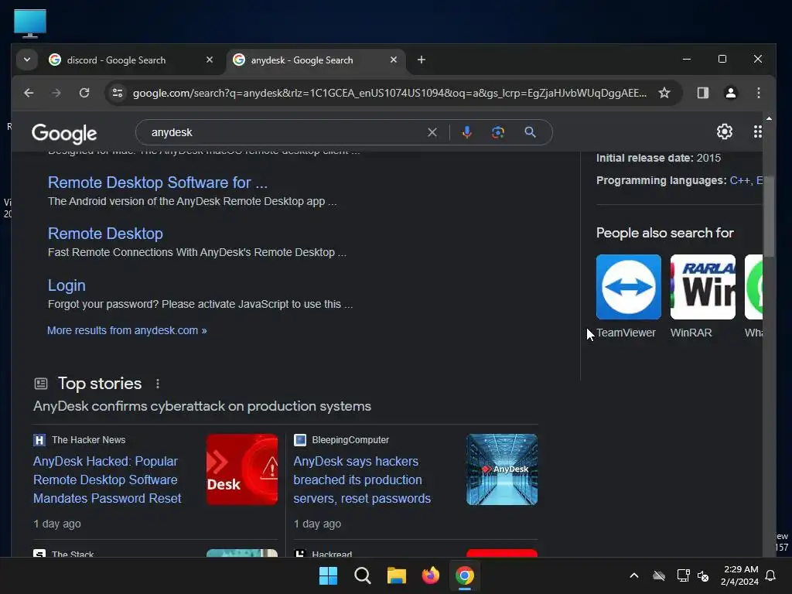Close the discord - Google Search tab
The image size is (792, 594).
[x=209, y=60]
